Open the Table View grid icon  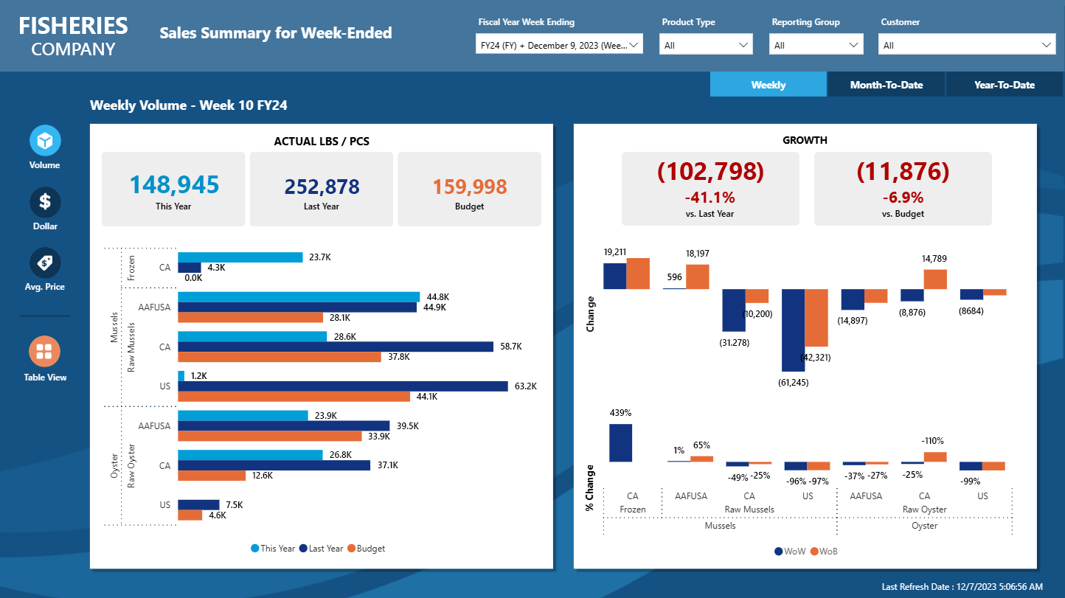(x=45, y=352)
